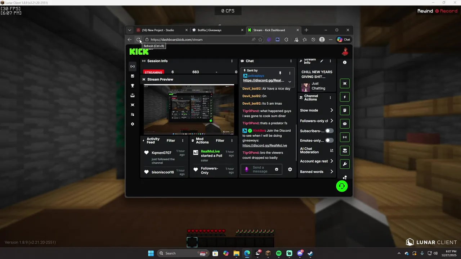This screenshot has width=461, height=259.
Task: Click Record button in Lunar Client
Action: pyautogui.click(x=446, y=11)
